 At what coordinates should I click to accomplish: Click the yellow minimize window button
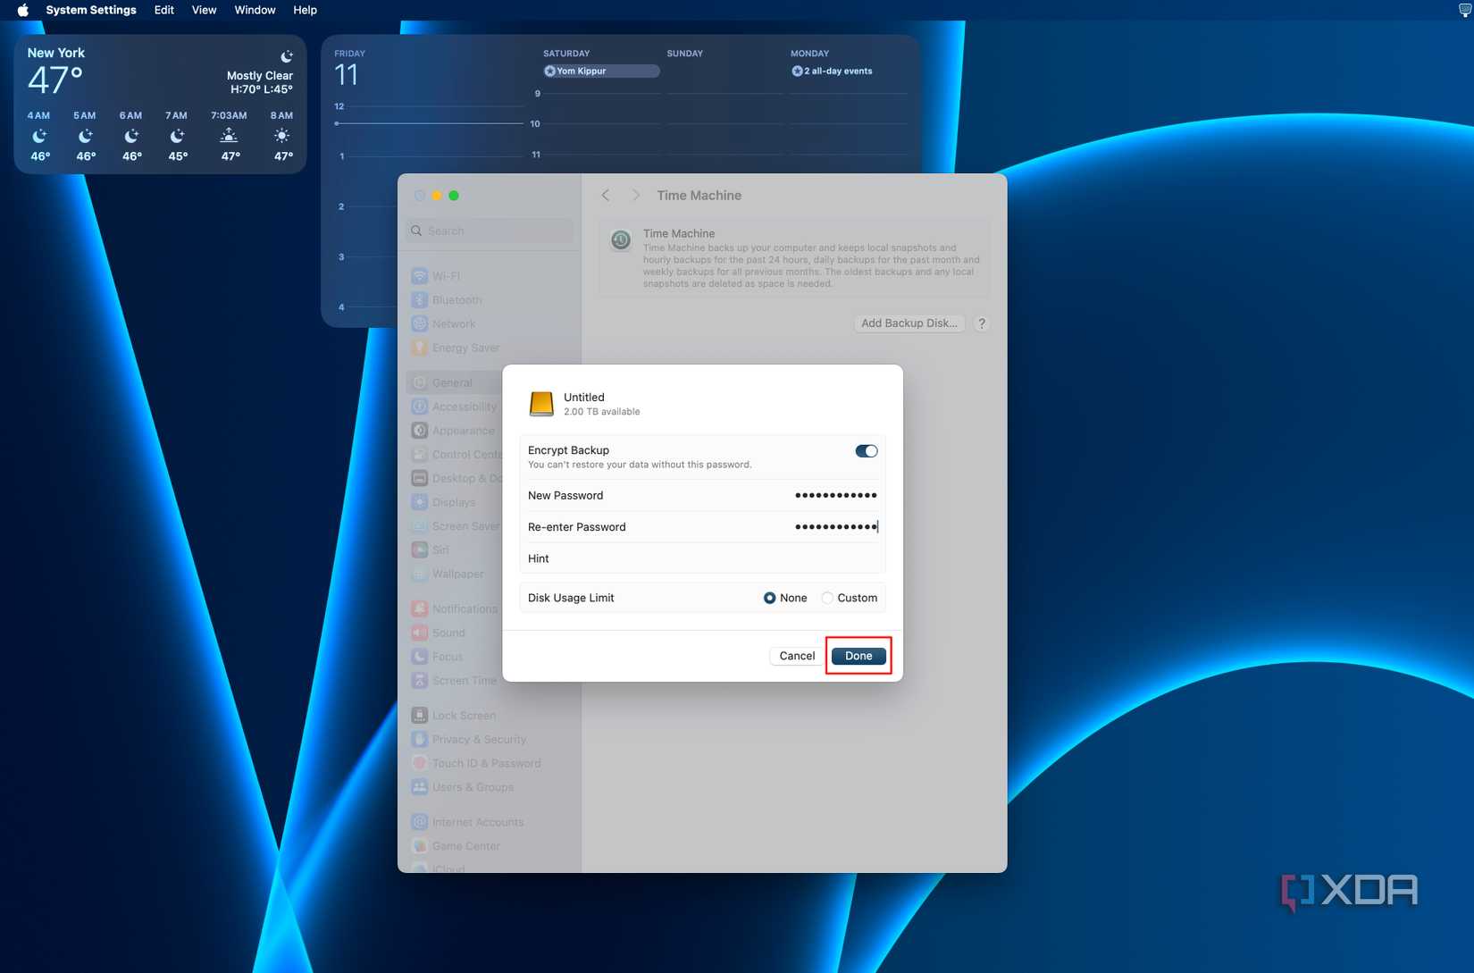click(x=437, y=196)
